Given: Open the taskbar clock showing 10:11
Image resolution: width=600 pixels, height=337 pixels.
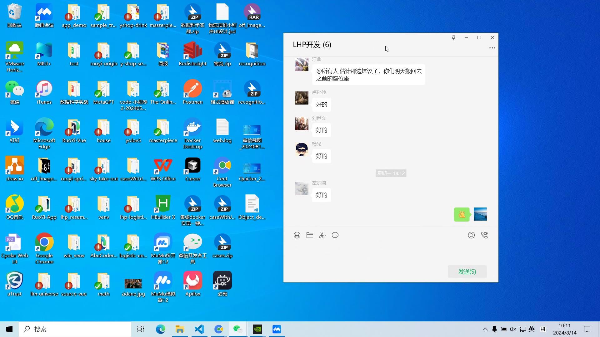Looking at the screenshot, I should click(x=565, y=329).
